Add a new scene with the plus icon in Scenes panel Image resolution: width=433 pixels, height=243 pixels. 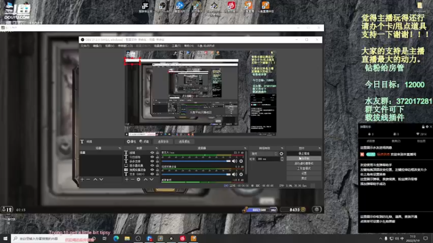[82, 179]
